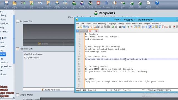The height and width of the screenshot is (100, 178).
Task: Enable the Recipient File checkbox
Action: coord(18,21)
